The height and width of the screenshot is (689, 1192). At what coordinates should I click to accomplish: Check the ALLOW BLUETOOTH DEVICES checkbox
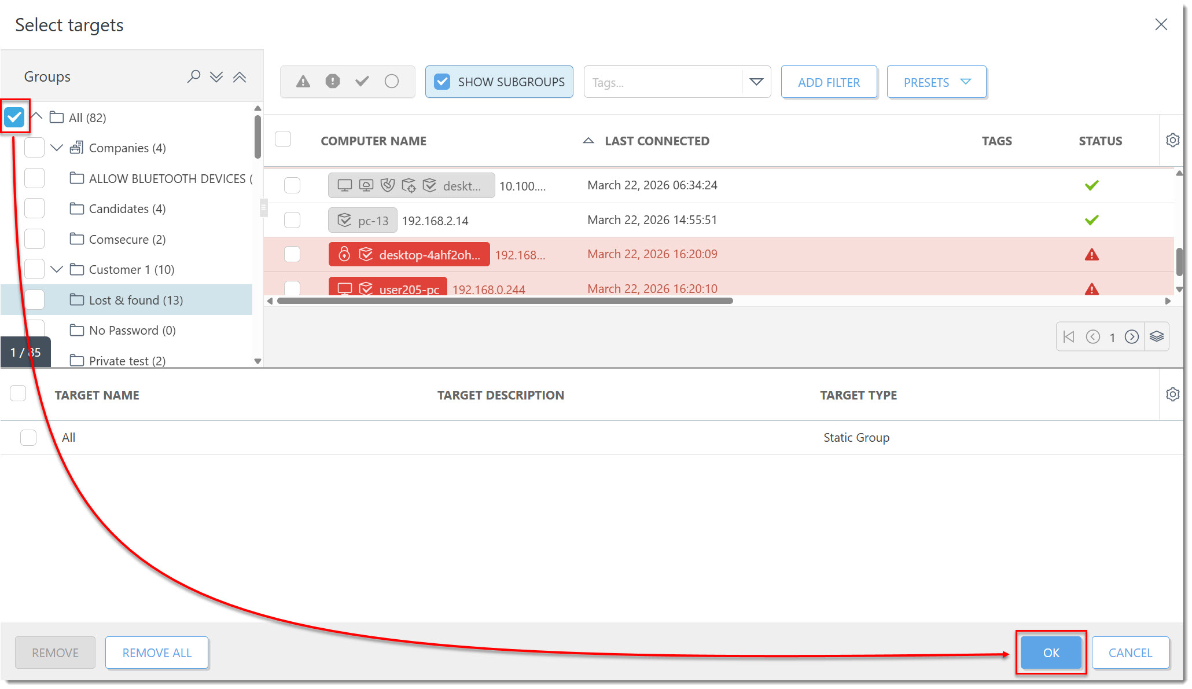point(35,178)
